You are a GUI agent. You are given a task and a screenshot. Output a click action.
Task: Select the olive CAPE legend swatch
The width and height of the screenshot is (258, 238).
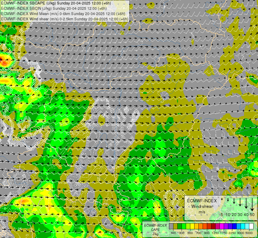pyautogui.click(x=176, y=226)
